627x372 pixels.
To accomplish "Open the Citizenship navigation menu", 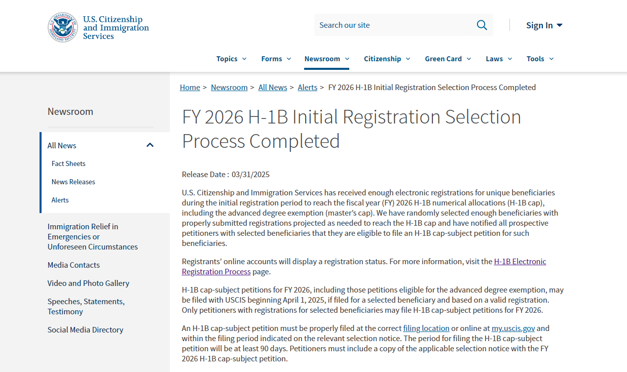I will coord(387,59).
